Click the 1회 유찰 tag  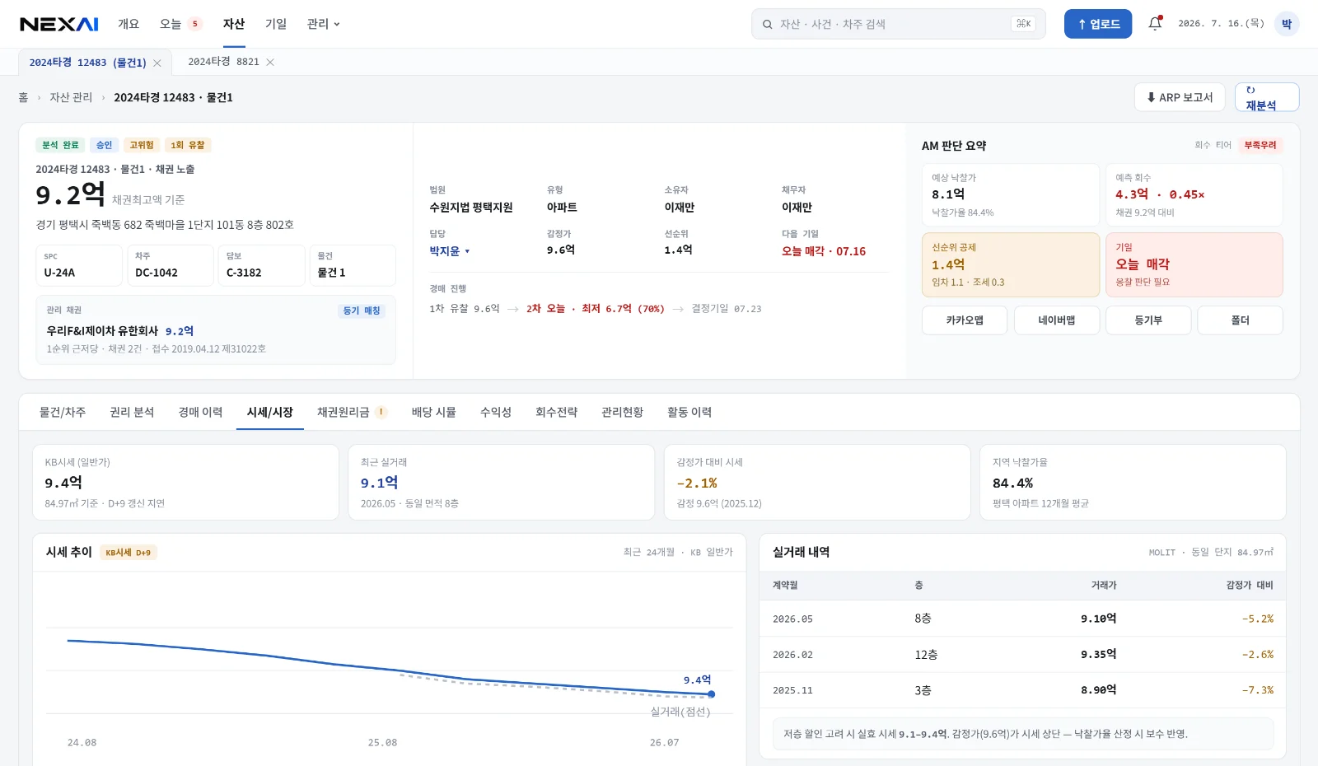coord(188,145)
